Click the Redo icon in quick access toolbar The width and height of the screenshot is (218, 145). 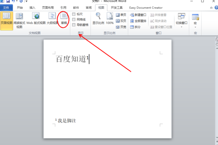(21, 1)
